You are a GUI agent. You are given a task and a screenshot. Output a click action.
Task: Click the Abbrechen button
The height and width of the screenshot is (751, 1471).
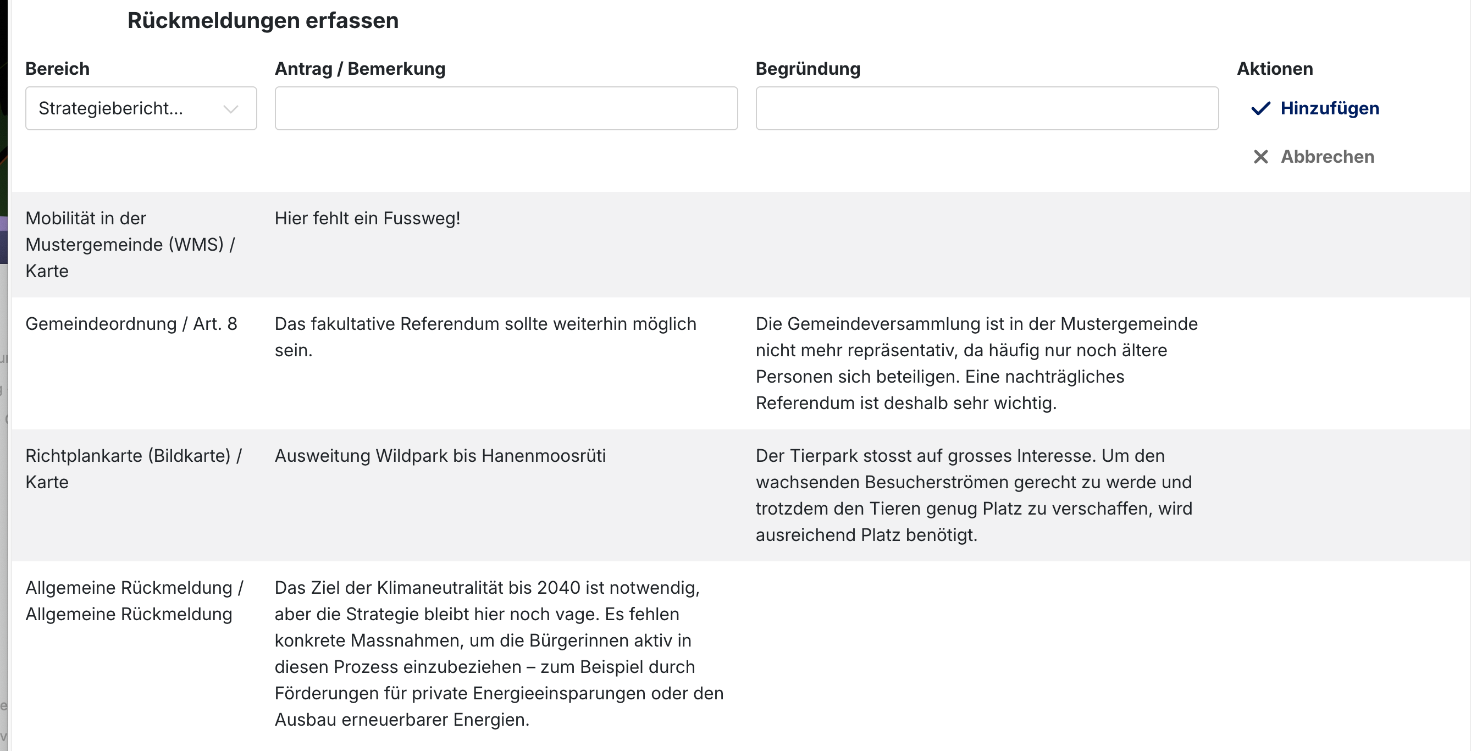pos(1313,157)
